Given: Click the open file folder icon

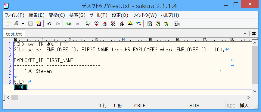Looking at the screenshot, I should [x=16, y=24].
